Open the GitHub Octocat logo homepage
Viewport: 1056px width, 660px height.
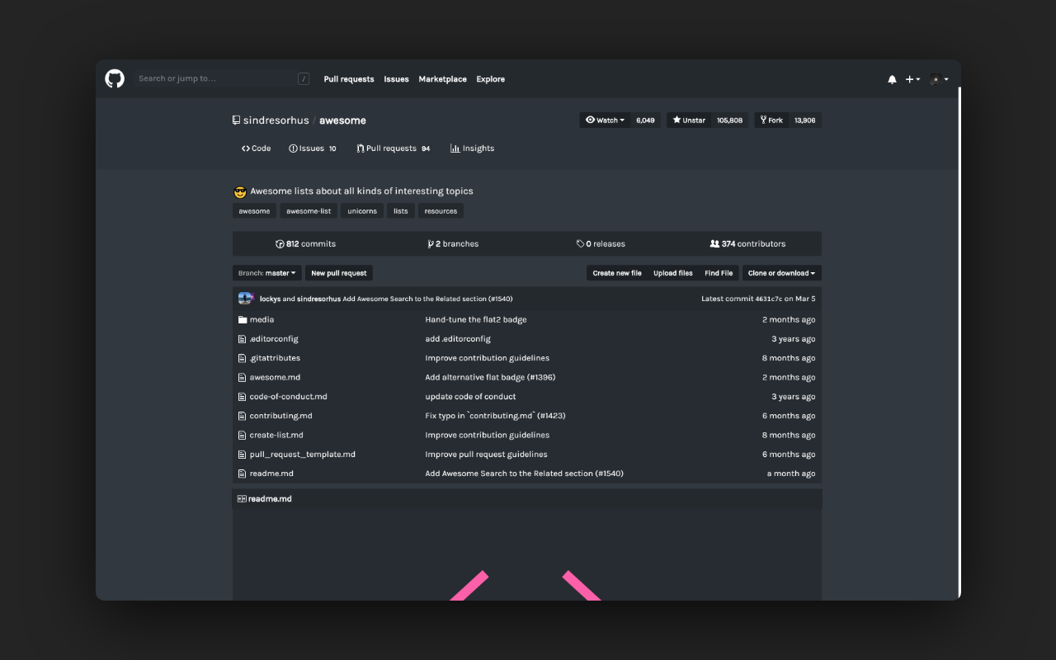coord(115,79)
